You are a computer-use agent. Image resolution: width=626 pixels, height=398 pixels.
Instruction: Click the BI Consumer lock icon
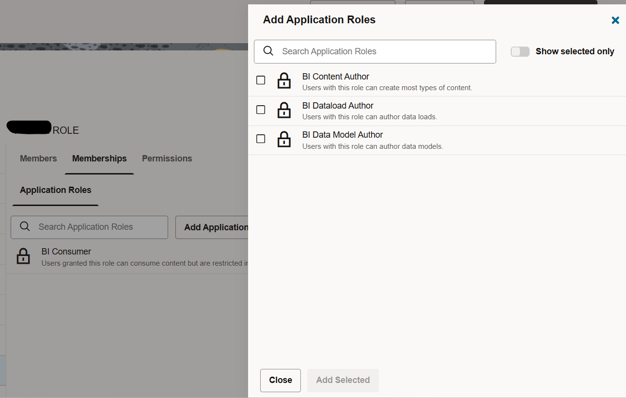point(23,256)
